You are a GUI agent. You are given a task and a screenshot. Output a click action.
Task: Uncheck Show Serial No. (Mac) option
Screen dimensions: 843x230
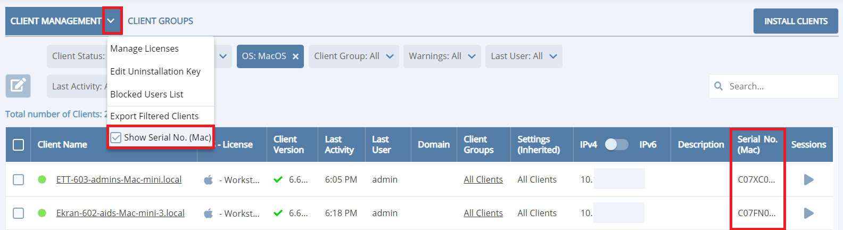(x=116, y=138)
